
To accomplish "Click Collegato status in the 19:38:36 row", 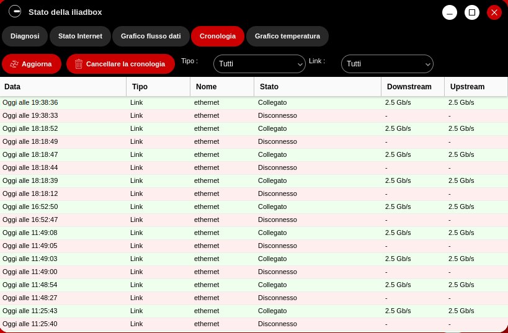I will (x=272, y=103).
